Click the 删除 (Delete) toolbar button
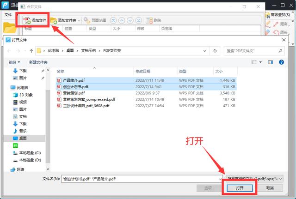 tap(154, 20)
